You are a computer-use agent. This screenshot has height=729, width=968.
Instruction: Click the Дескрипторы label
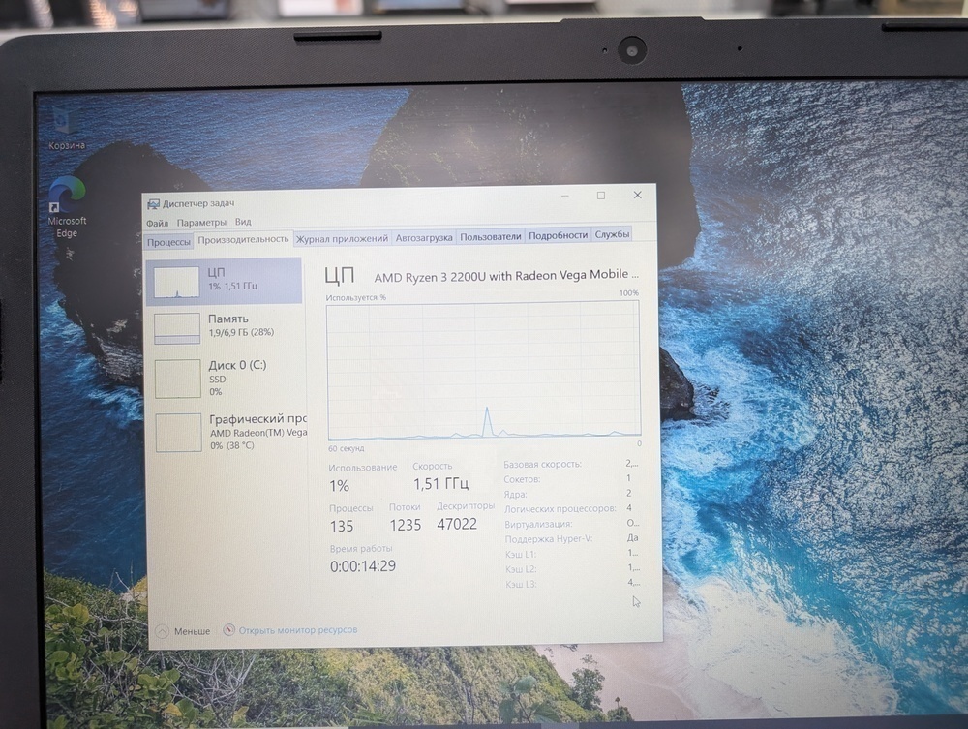click(x=466, y=506)
